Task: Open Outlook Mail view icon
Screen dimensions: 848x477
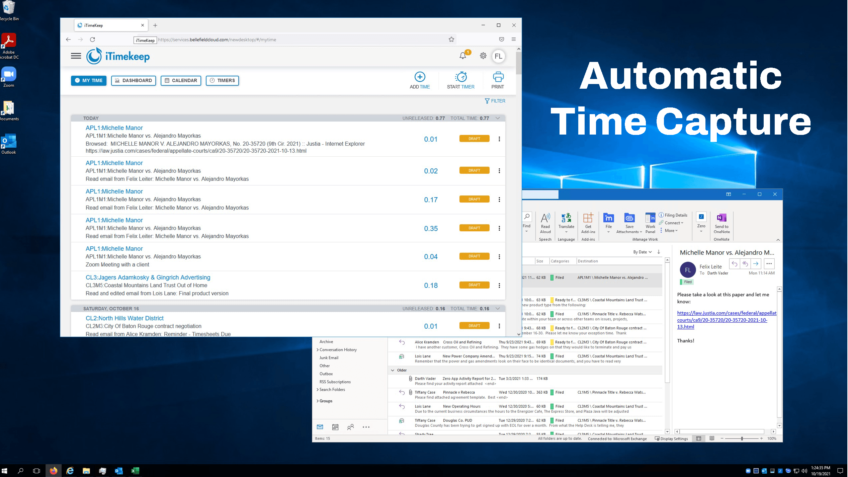Action: pos(320,427)
